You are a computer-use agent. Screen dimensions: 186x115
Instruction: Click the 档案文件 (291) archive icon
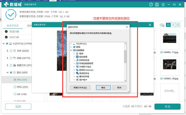pyautogui.click(x=14, y=65)
